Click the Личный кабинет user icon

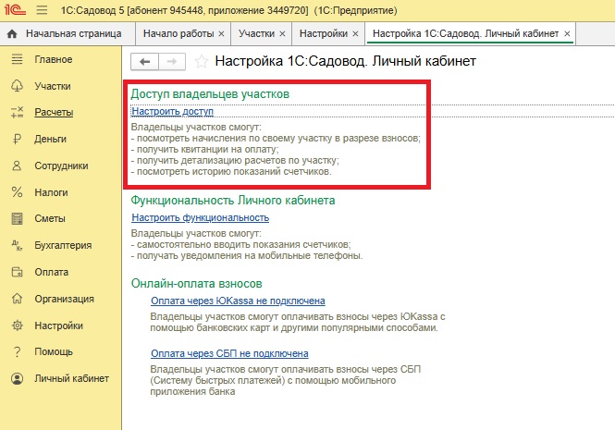(x=17, y=378)
